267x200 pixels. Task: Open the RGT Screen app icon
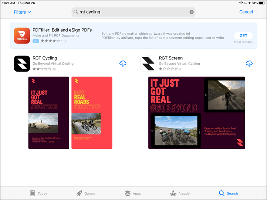coord(148,63)
